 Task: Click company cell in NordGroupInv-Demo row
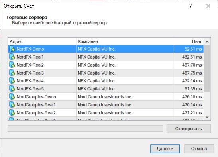125,97
